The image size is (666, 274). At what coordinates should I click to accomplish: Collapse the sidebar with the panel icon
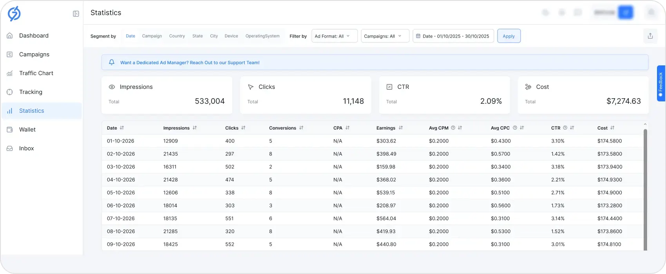click(x=76, y=14)
